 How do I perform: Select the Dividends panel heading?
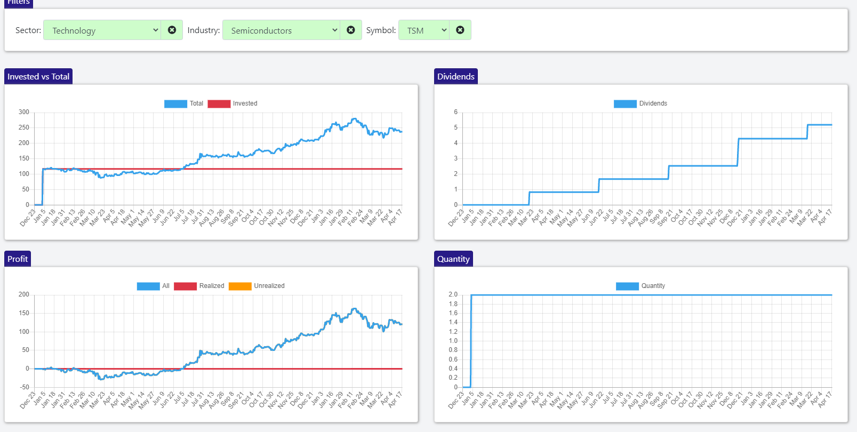pos(456,76)
